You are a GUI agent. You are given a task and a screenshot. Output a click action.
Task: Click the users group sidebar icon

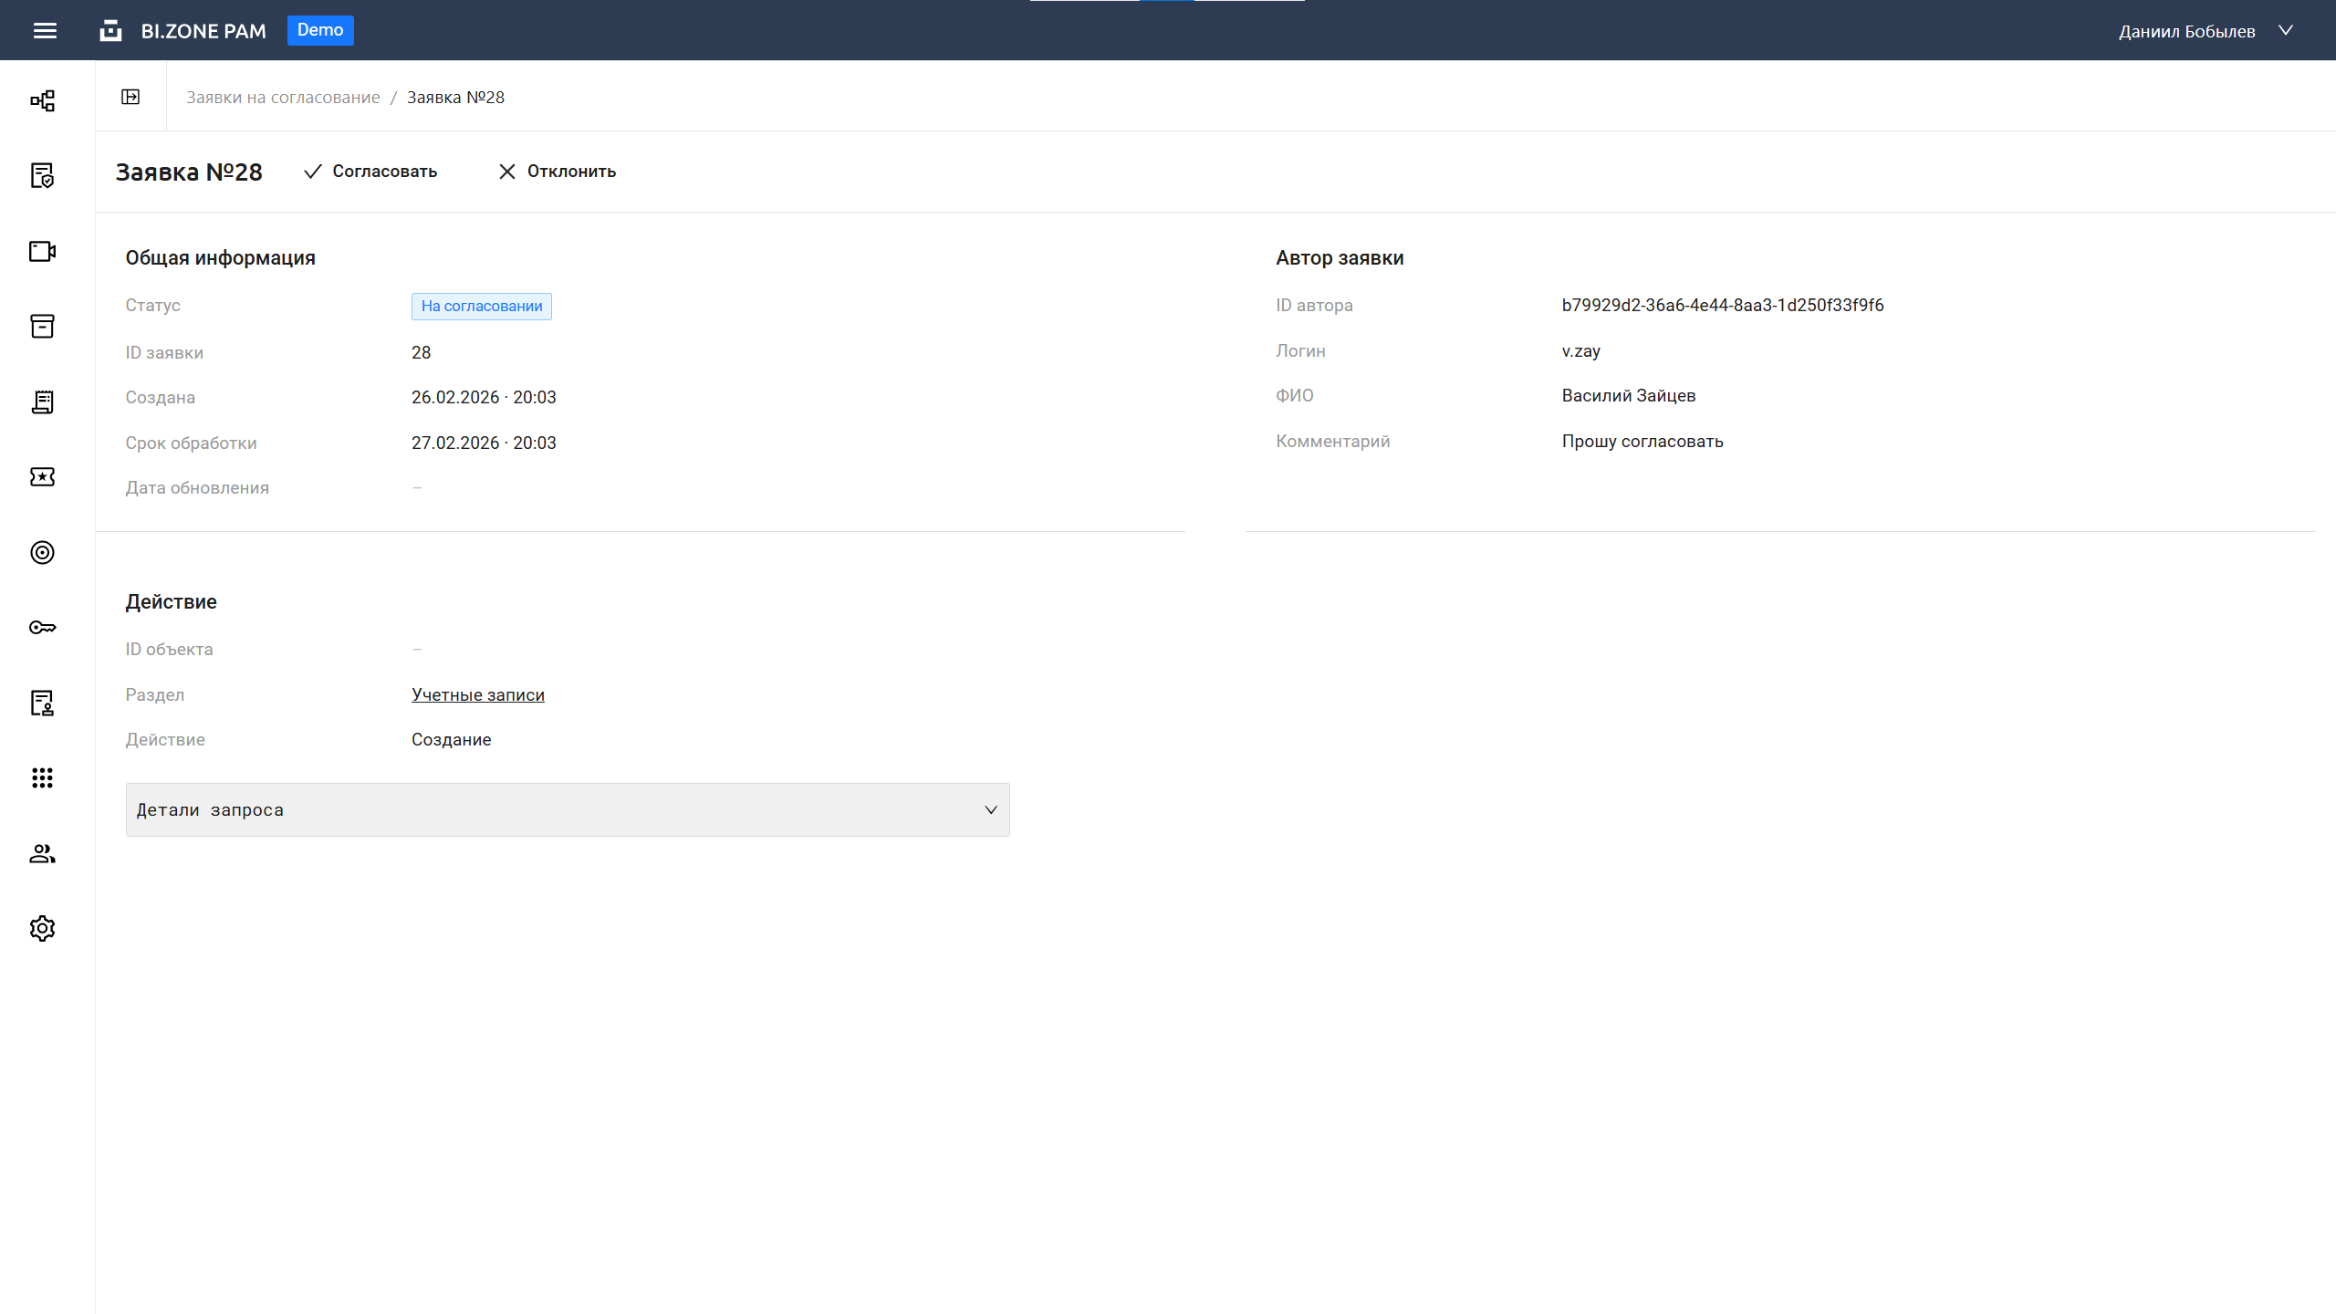(42, 853)
